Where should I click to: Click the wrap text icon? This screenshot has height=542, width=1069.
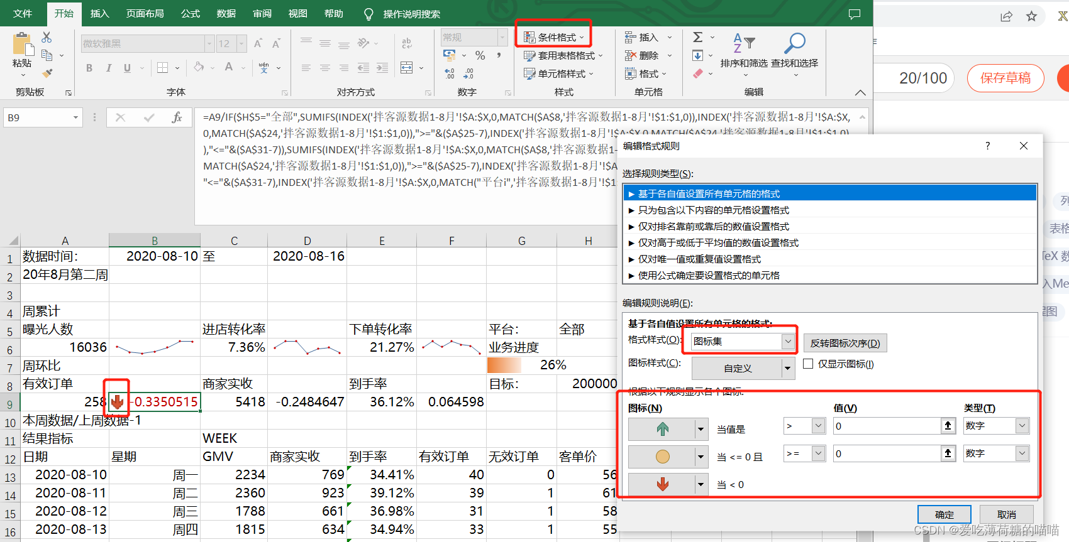[407, 43]
